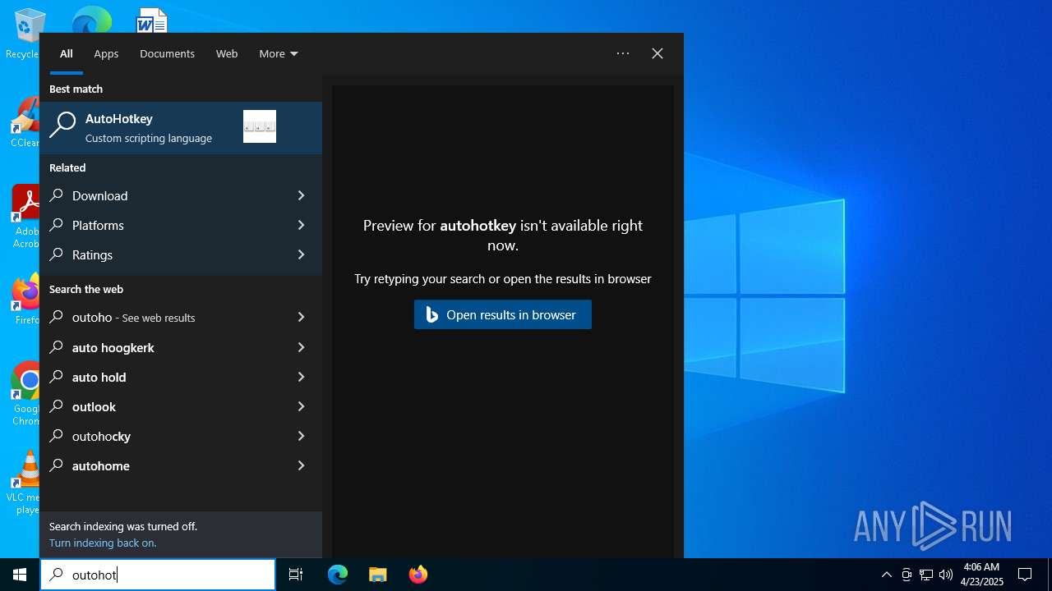This screenshot has width=1052, height=591.
Task: Launch Firefox from the taskbar
Action: 418,575
